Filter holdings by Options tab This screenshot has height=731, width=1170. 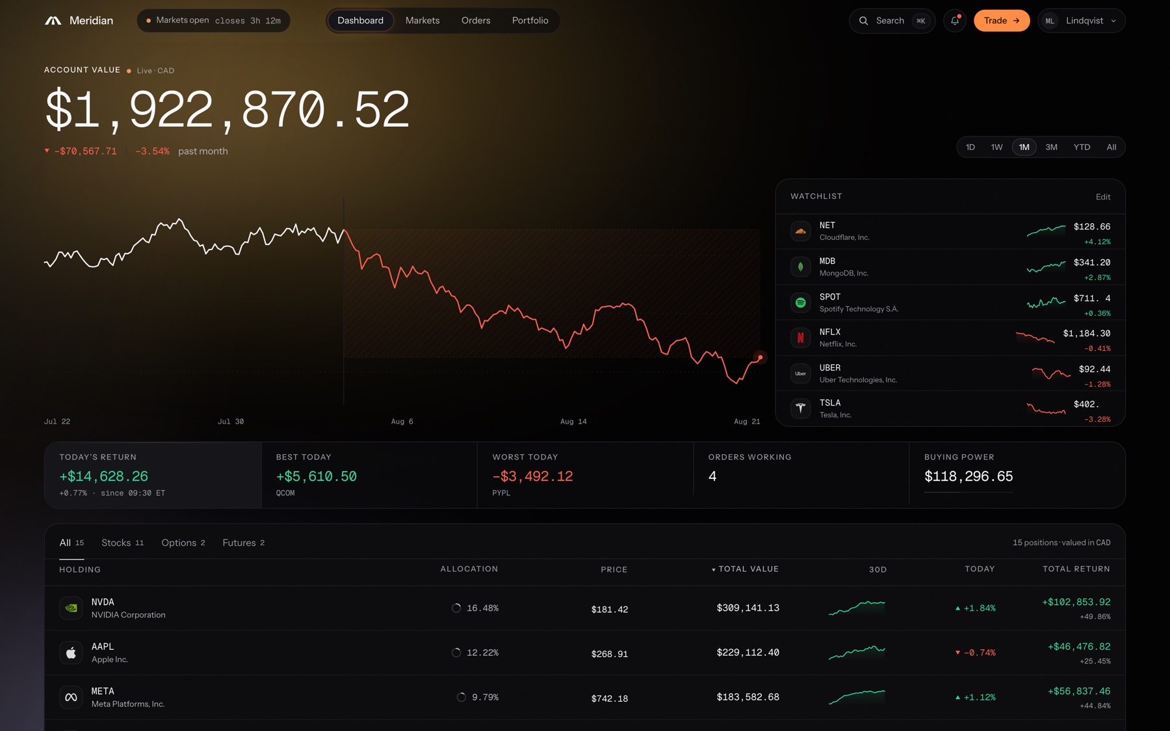tap(183, 543)
